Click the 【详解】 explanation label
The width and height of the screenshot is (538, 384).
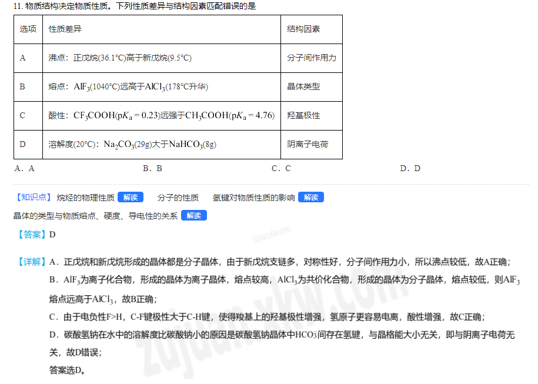click(x=32, y=262)
